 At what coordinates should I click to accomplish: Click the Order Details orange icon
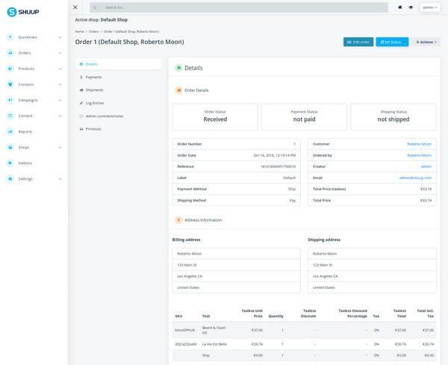pos(178,90)
